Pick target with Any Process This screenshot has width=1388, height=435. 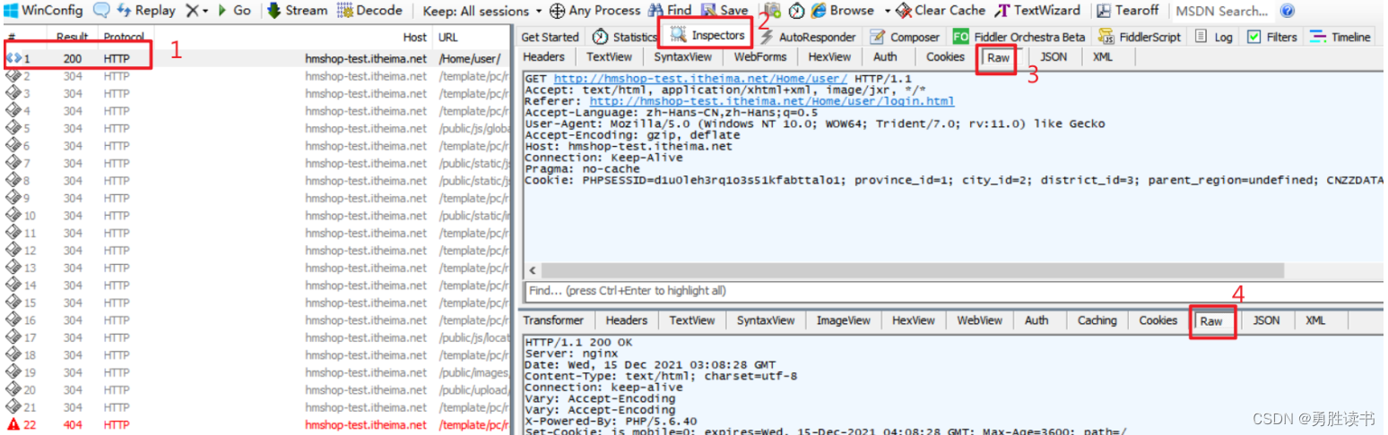(594, 11)
